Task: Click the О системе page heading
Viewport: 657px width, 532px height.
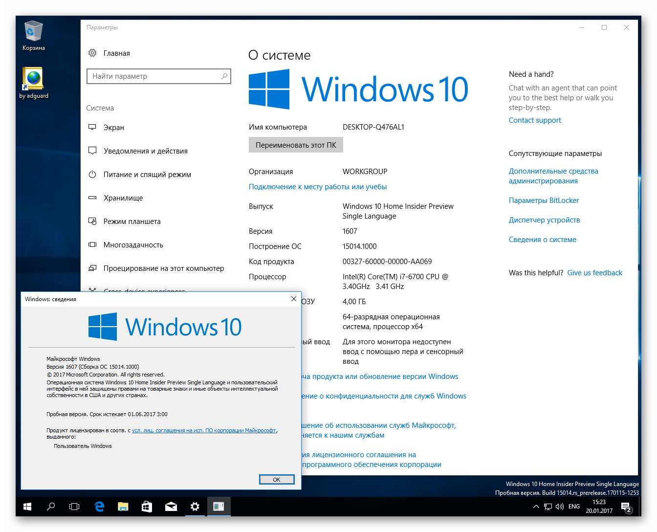Action: coord(279,55)
